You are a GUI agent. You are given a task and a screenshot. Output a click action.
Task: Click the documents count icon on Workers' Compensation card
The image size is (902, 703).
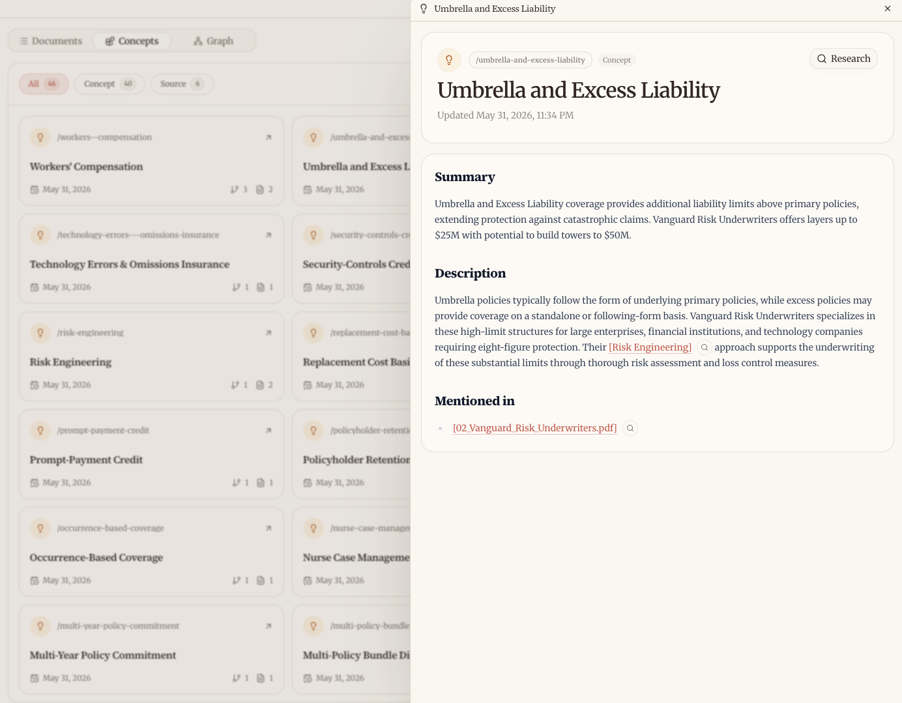260,190
